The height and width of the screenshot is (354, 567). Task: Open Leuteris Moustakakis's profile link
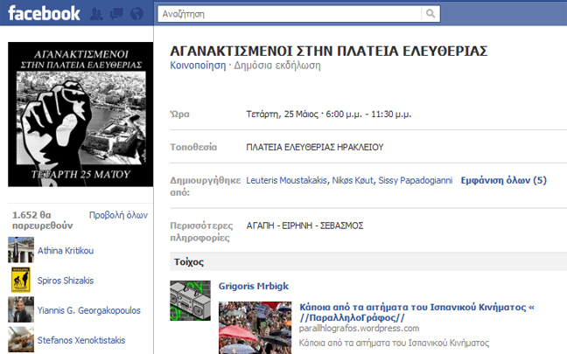tap(287, 180)
